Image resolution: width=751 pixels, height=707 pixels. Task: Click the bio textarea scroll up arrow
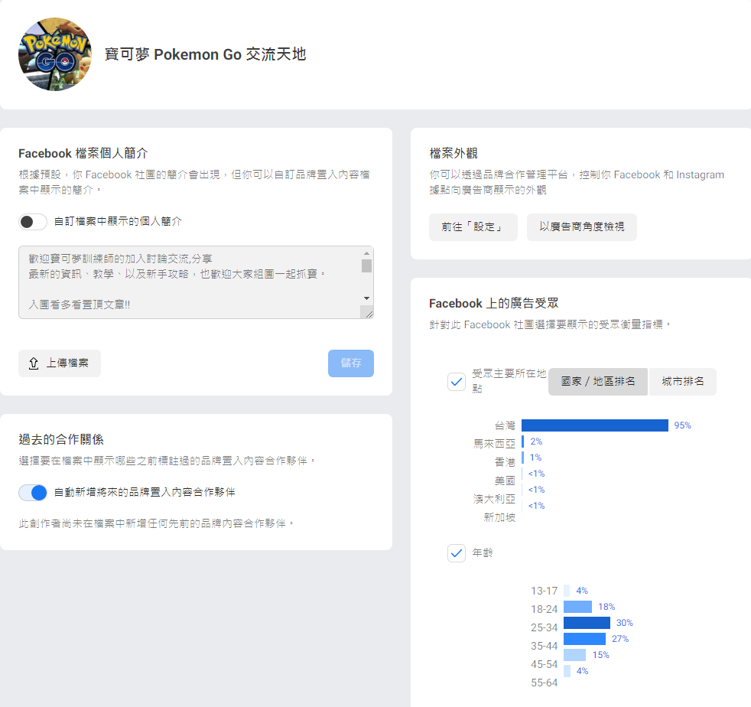(367, 253)
